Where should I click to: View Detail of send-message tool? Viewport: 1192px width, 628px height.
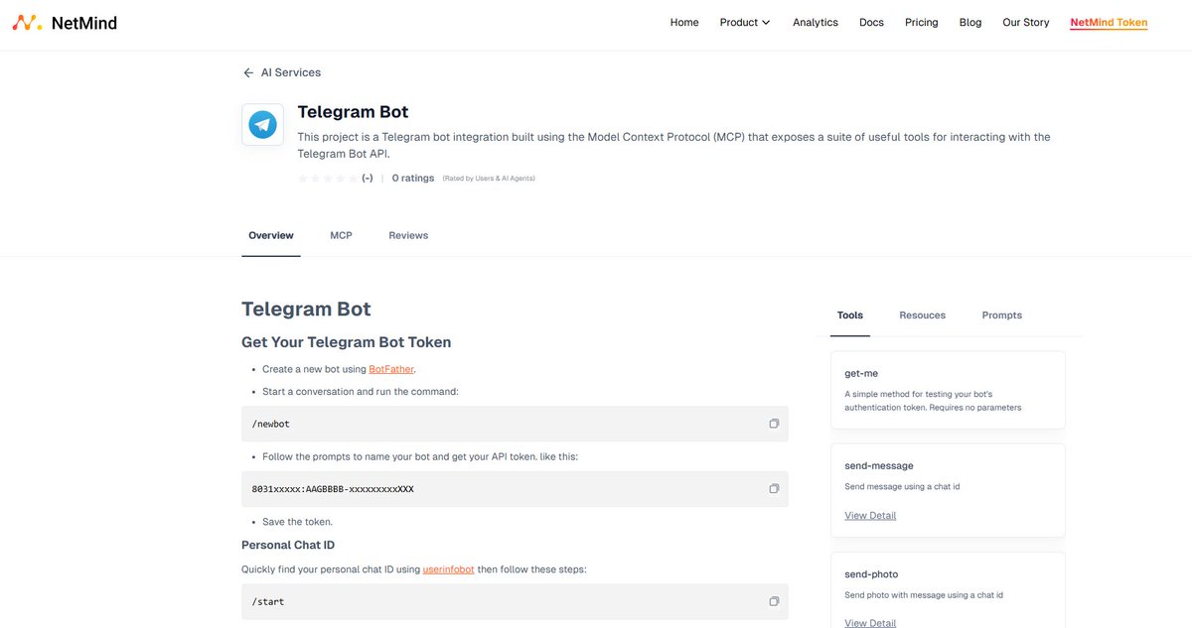(870, 516)
